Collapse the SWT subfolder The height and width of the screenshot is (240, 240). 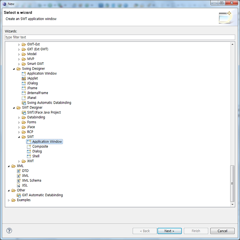coord(19,137)
